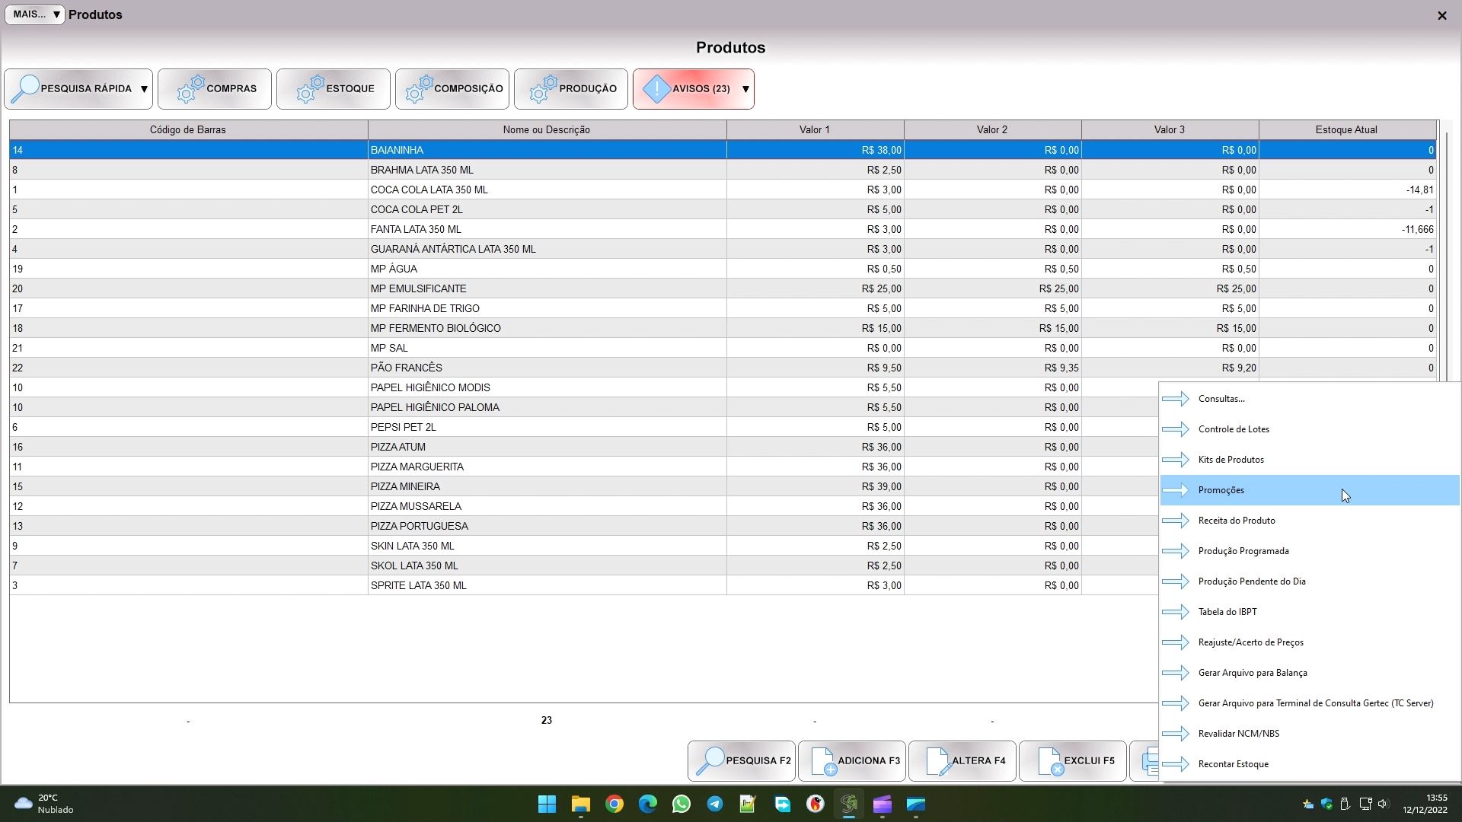
Task: Sort by Nome ou Descrição column header
Action: [x=546, y=130]
